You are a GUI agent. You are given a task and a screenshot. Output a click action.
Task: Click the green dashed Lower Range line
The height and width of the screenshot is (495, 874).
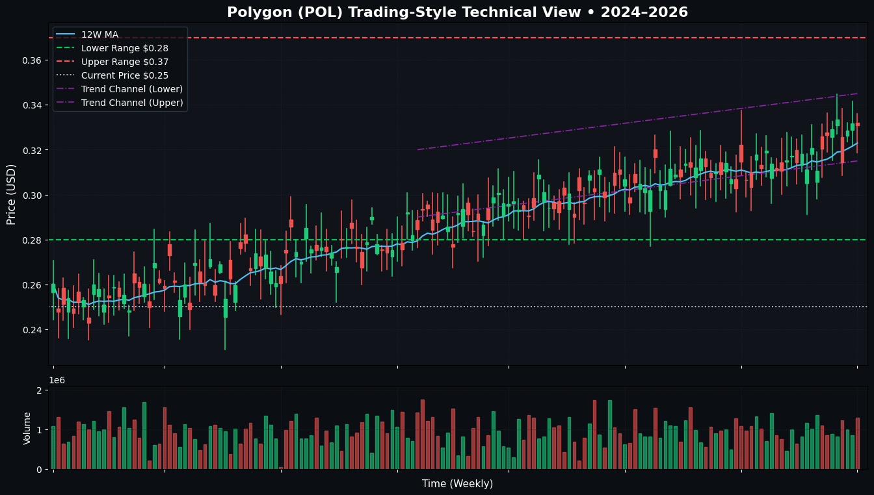tap(458, 240)
